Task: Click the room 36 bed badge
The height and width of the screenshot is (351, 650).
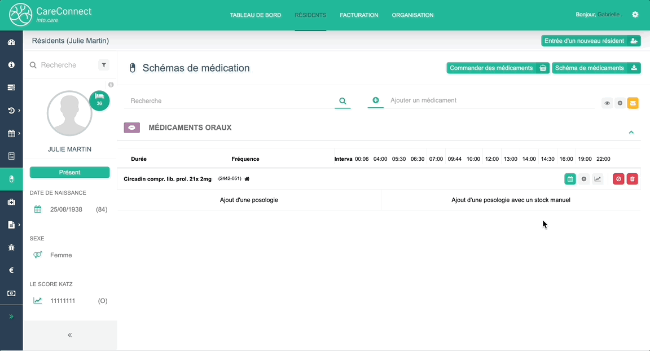Action: coord(99,100)
